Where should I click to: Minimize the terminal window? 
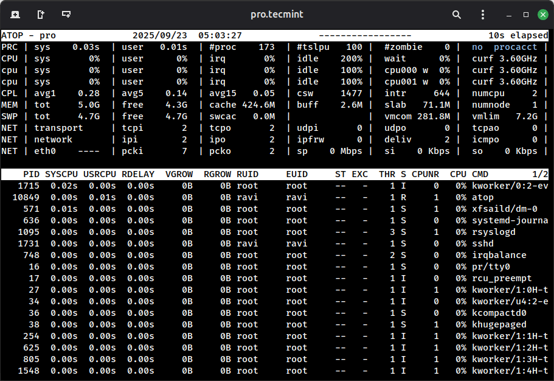pos(510,14)
